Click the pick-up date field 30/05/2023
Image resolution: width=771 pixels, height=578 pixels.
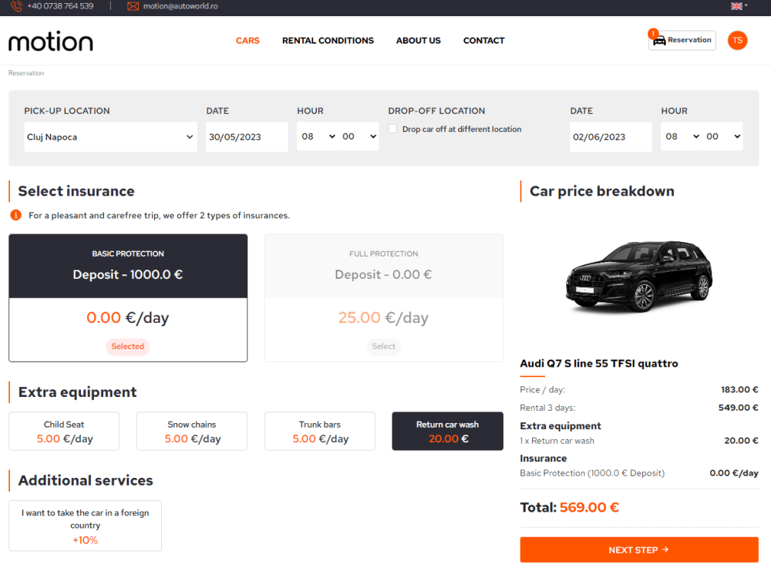pyautogui.click(x=247, y=137)
